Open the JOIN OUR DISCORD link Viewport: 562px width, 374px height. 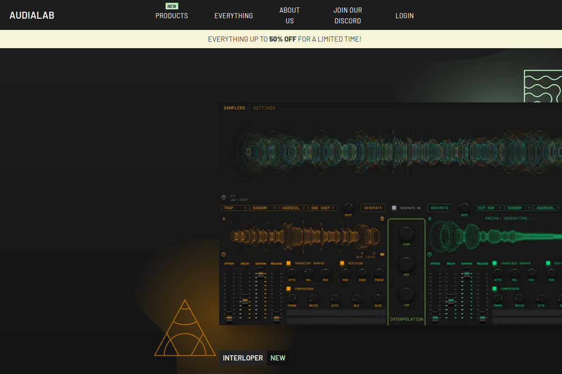point(348,15)
